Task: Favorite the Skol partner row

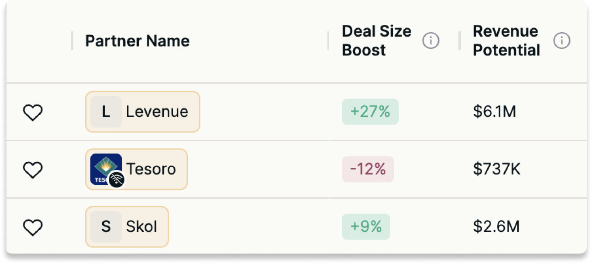Action: pos(33,227)
